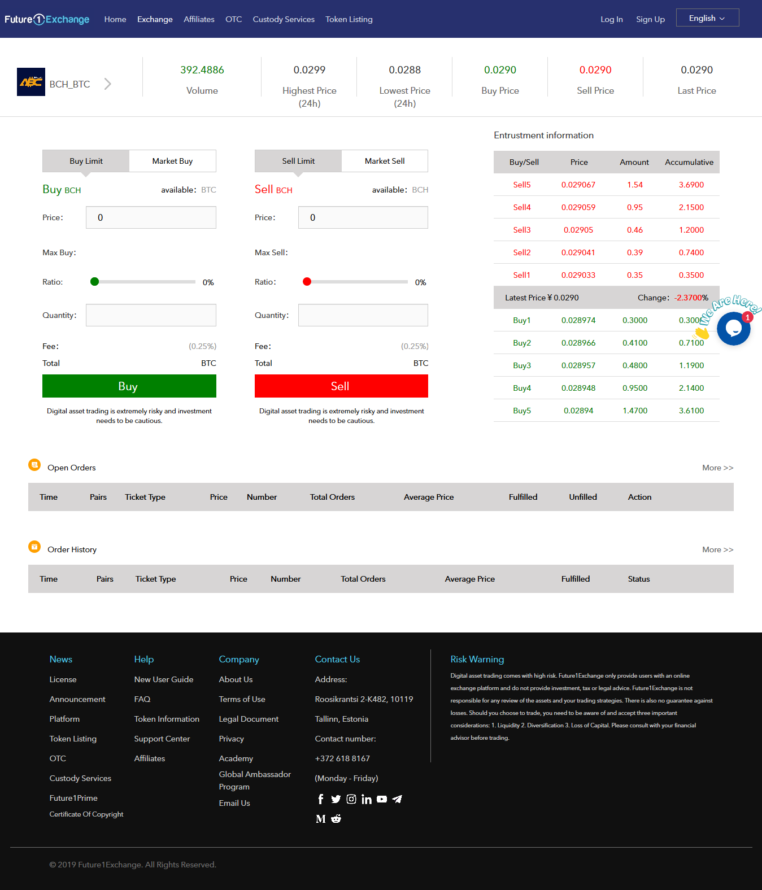Click Log In in the header
The image size is (762, 890).
pyautogui.click(x=612, y=19)
